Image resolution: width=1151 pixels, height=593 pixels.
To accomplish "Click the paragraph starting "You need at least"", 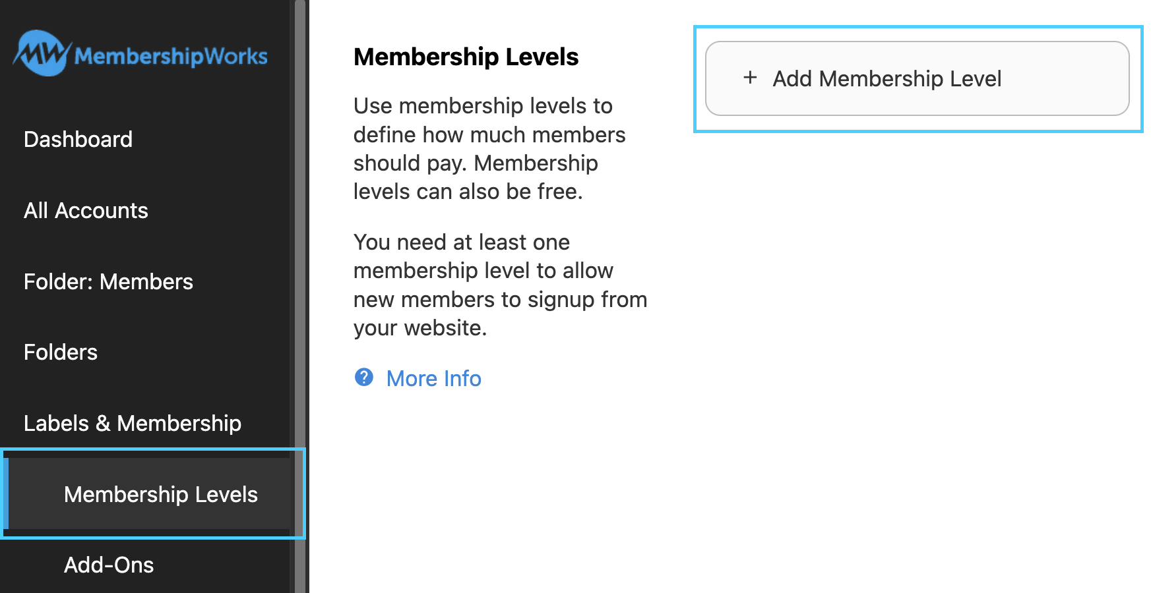I will (499, 285).
